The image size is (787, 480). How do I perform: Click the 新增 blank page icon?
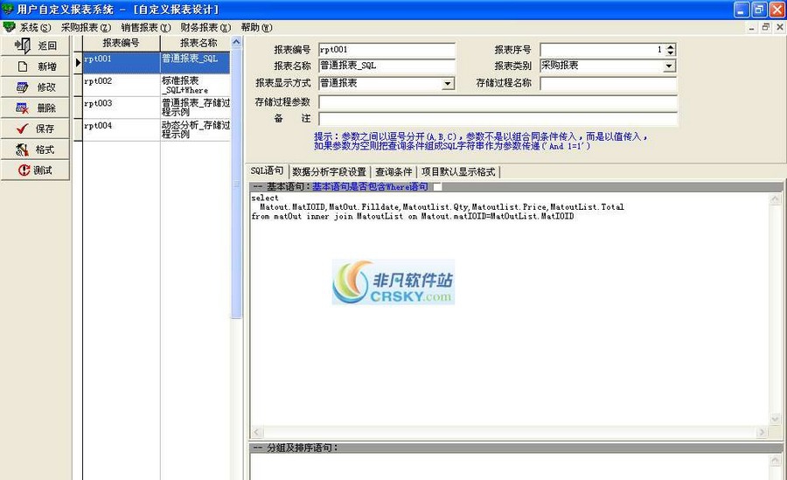(23, 66)
